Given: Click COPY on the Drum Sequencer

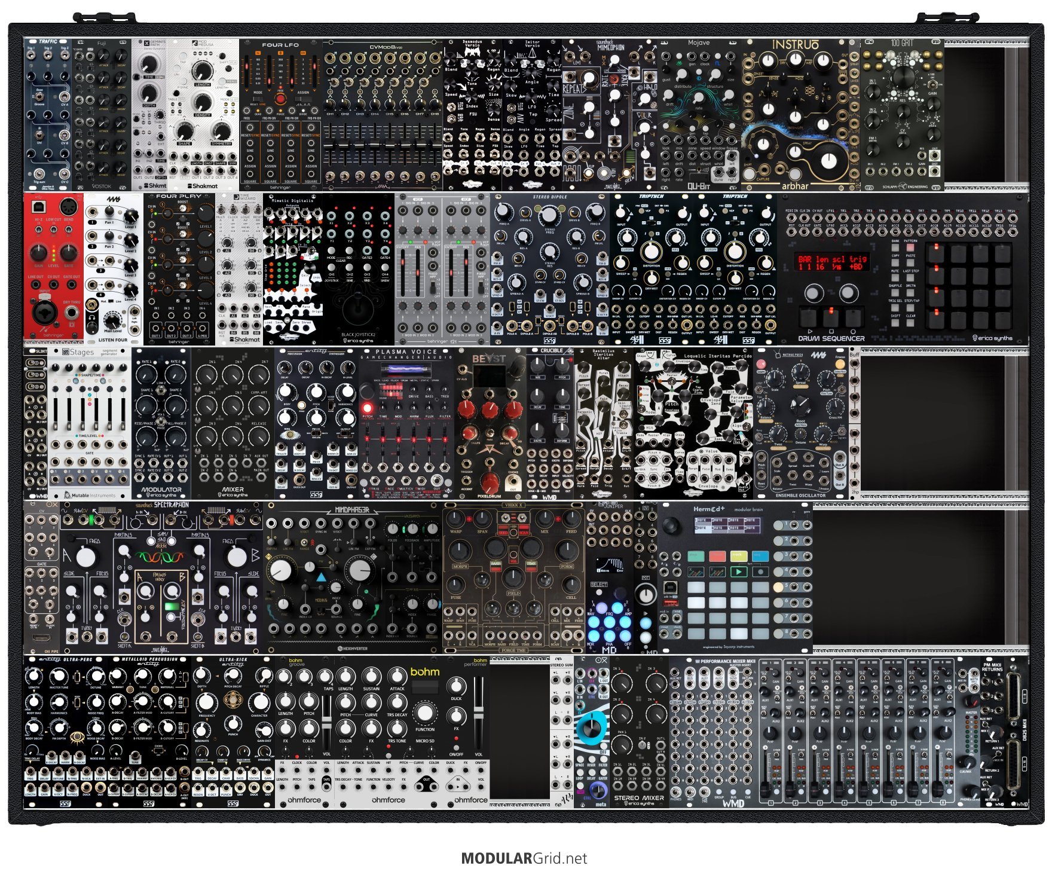Looking at the screenshot, I should tap(895, 263).
